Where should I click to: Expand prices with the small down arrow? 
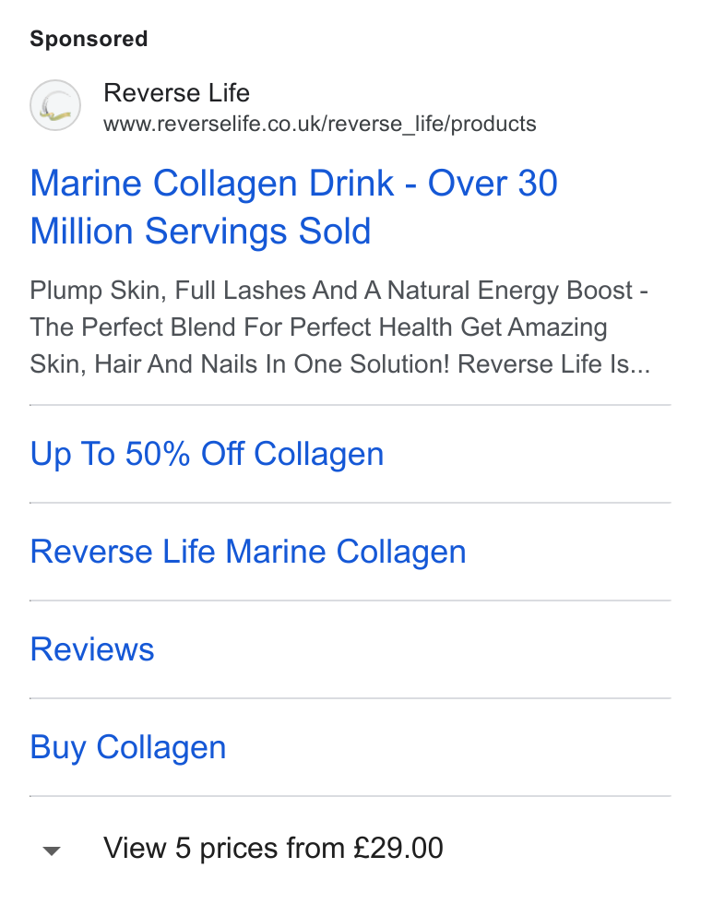52,850
